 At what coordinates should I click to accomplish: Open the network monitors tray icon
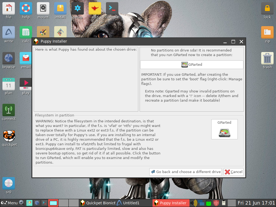[x=201, y=203]
